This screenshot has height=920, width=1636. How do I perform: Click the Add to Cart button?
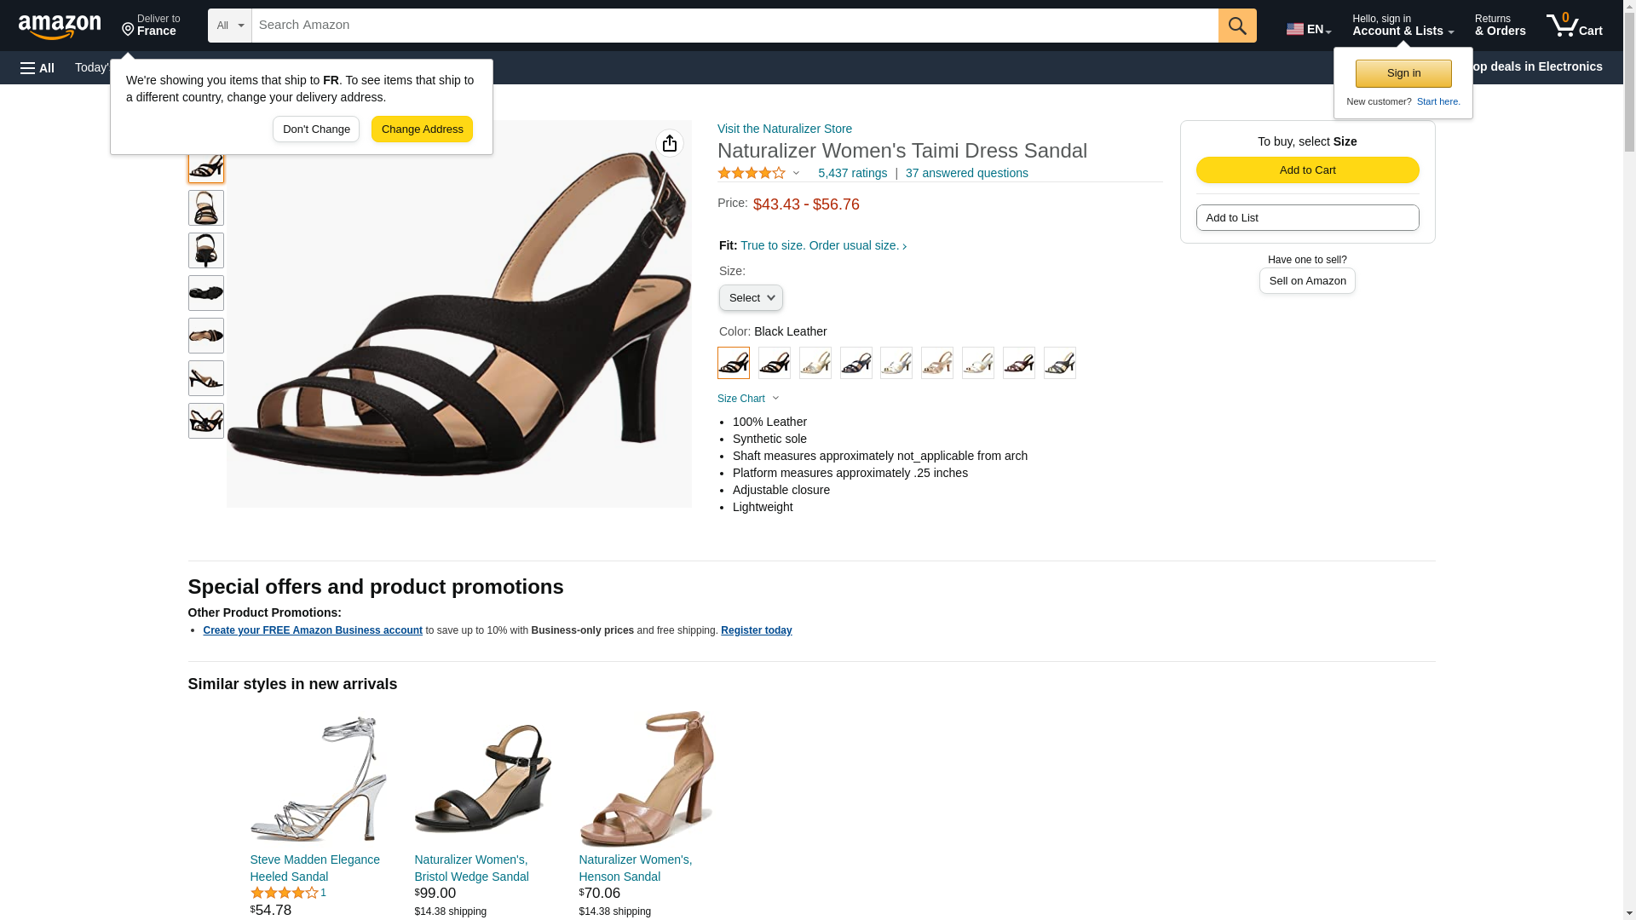(x=1306, y=170)
